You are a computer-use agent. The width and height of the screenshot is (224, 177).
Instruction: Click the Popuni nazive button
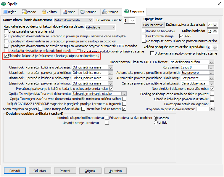(153, 25)
